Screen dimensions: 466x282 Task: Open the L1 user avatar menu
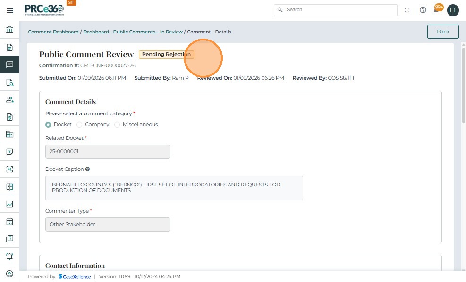(x=453, y=10)
